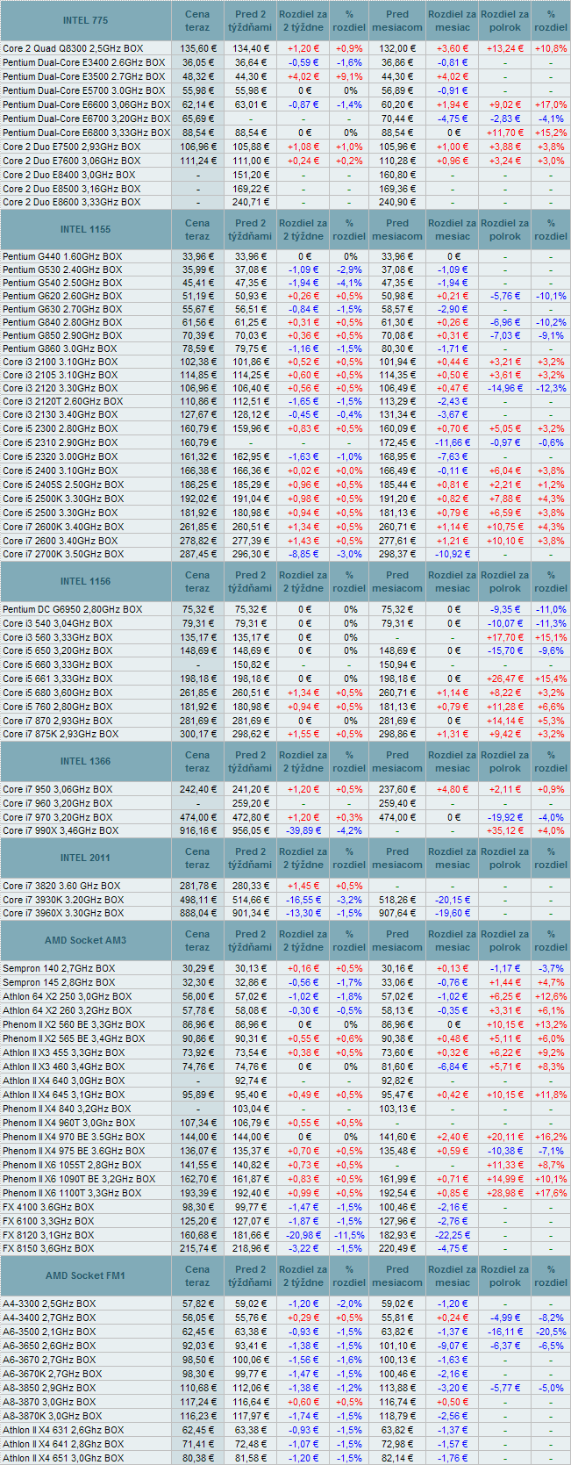Click row name 'Pentium DC G6950 2,80GHz BOX'
The height and width of the screenshot is (1465, 571).
click(x=72, y=609)
